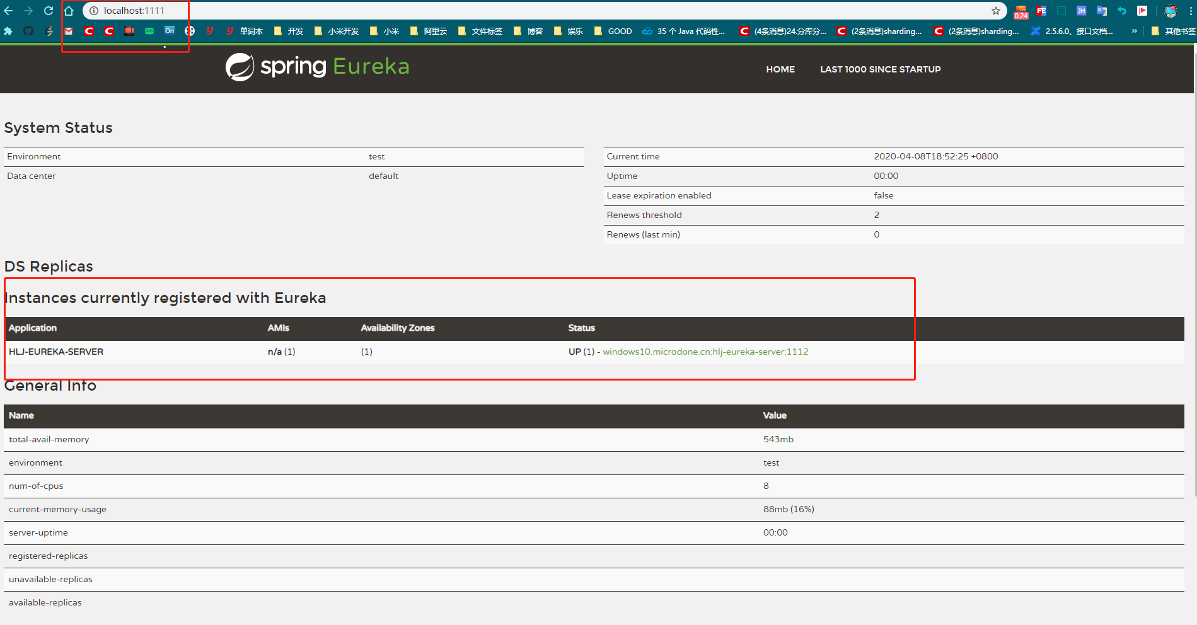This screenshot has height=625, width=1197.
Task: Open the Chrome three-dot menu
Action: [x=1191, y=11]
